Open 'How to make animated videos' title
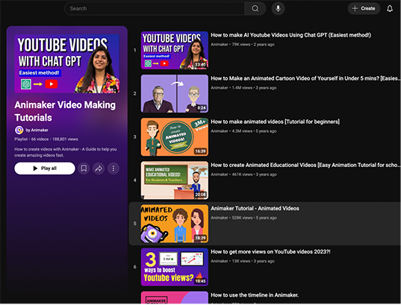401x305 pixels. click(x=276, y=122)
